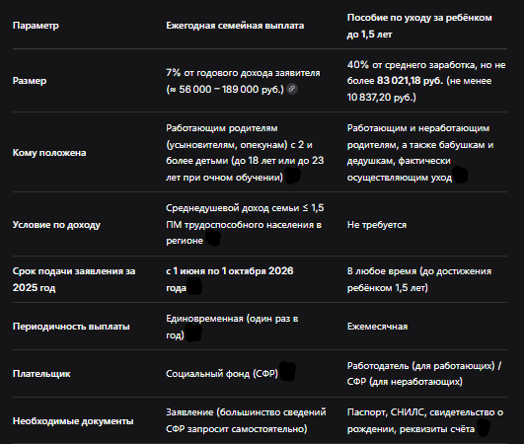Open the source link icon after 189 000 руб.
This screenshot has height=444, width=524.
click(292, 89)
